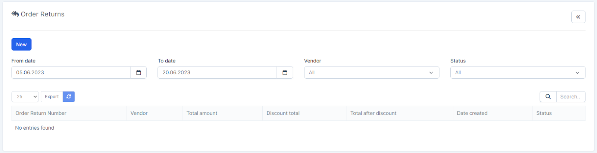Sort by Date created column
This screenshot has height=153, width=597.
pos(472,113)
